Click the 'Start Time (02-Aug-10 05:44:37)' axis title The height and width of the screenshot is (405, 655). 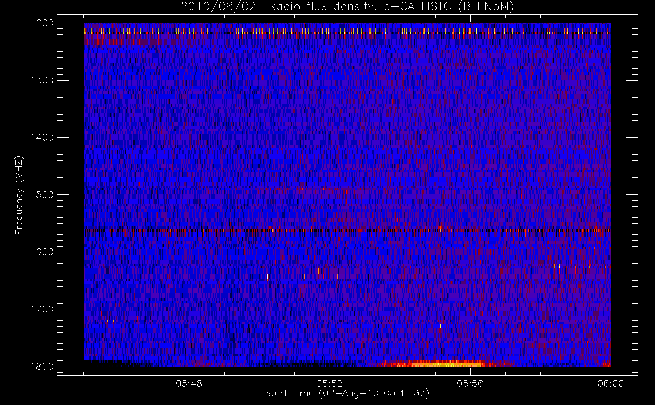(x=347, y=393)
